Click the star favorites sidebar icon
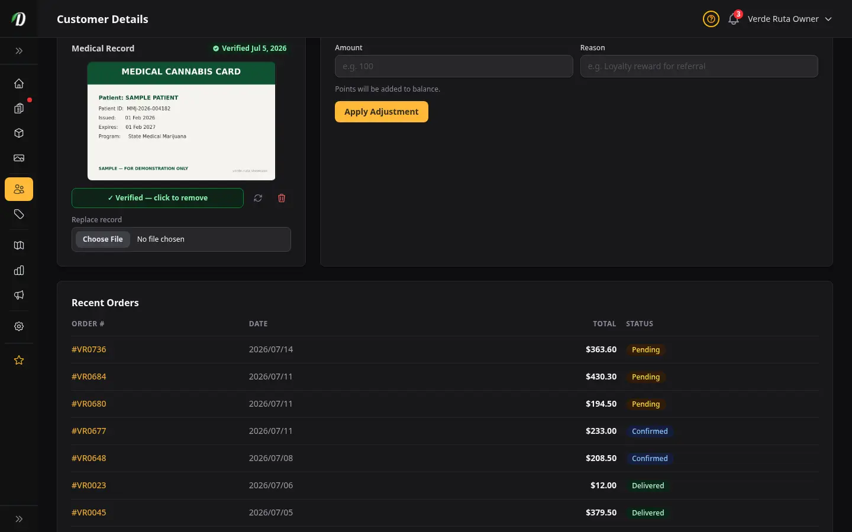Screen dimensions: 852x532 click(x=19, y=360)
